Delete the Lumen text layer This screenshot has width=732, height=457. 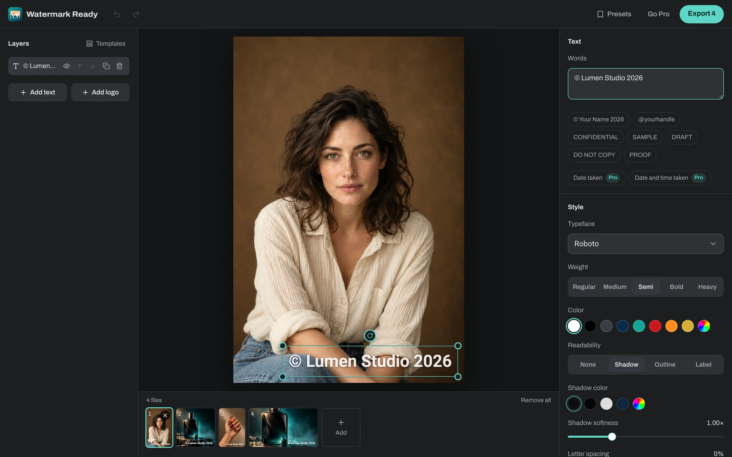tap(120, 66)
